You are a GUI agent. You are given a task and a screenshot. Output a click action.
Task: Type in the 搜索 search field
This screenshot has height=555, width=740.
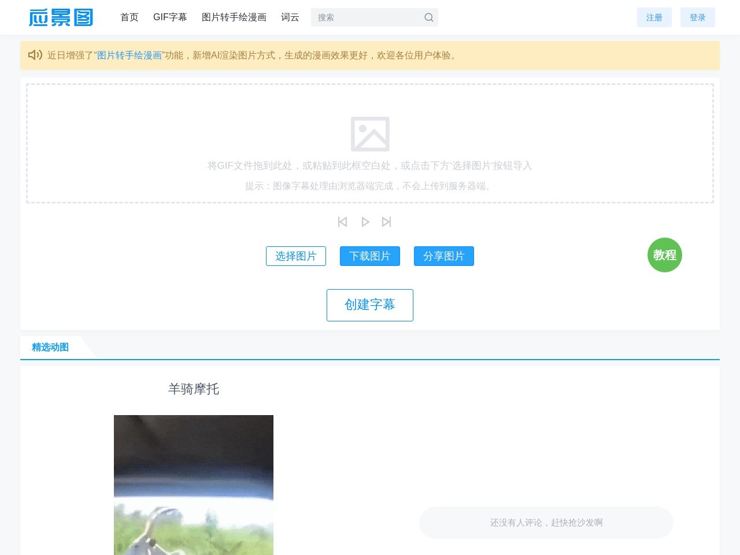367,17
